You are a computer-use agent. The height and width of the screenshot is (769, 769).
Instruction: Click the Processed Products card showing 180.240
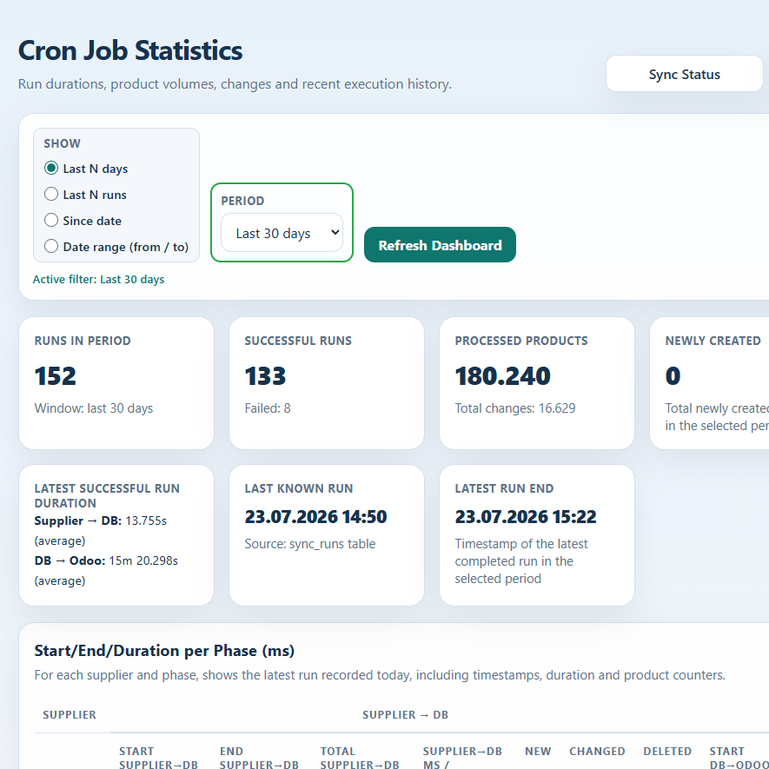[x=537, y=383]
